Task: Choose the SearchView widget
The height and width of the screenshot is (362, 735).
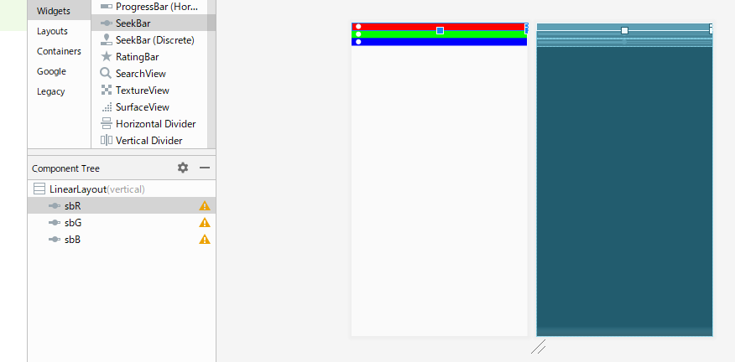Action: [x=149, y=74]
